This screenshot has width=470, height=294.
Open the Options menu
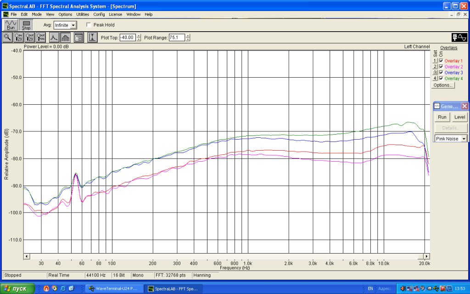[x=65, y=14]
